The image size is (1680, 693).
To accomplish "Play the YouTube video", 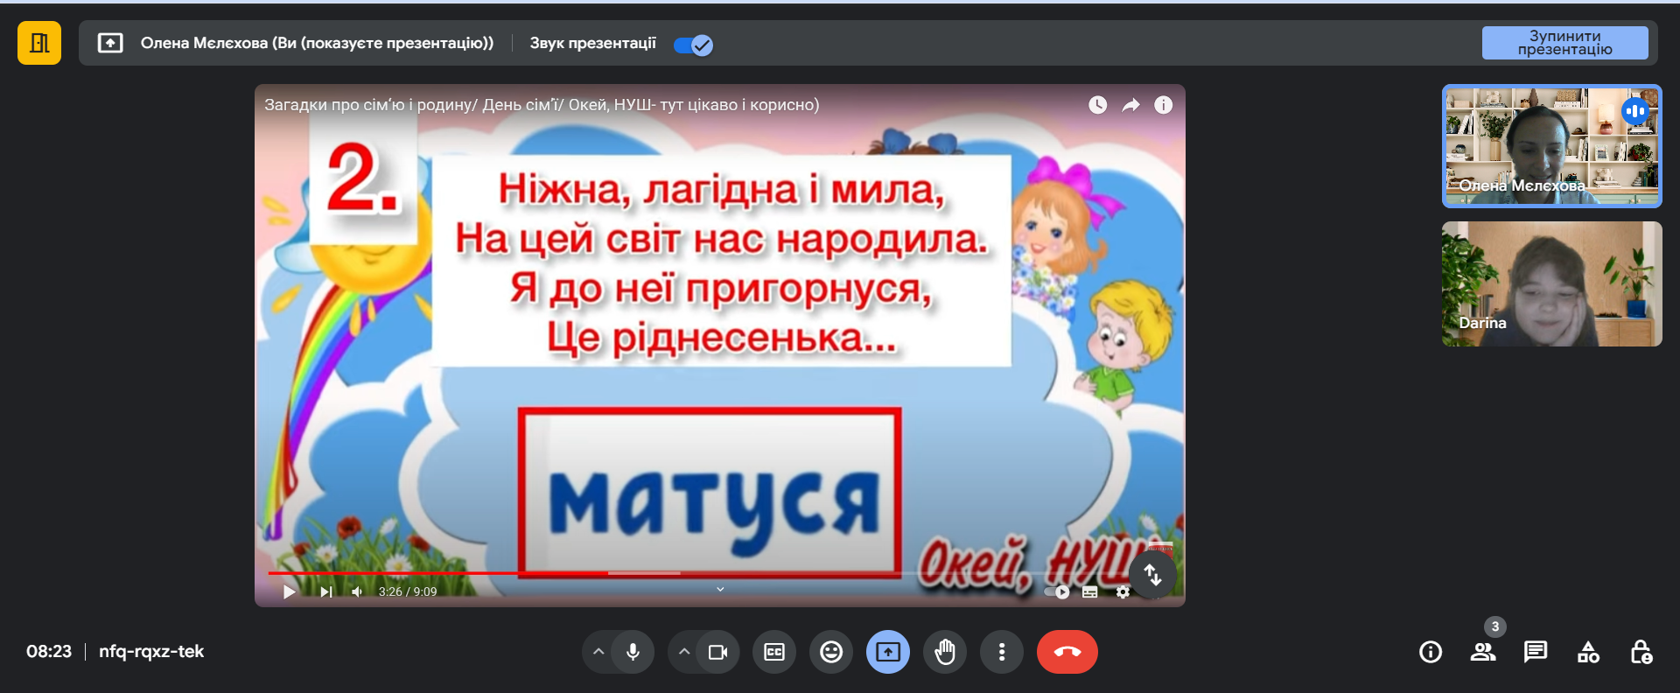I will point(290,591).
